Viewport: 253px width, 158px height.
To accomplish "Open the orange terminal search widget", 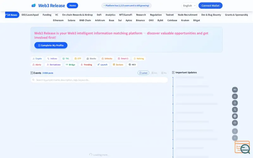I will click(242, 147).
